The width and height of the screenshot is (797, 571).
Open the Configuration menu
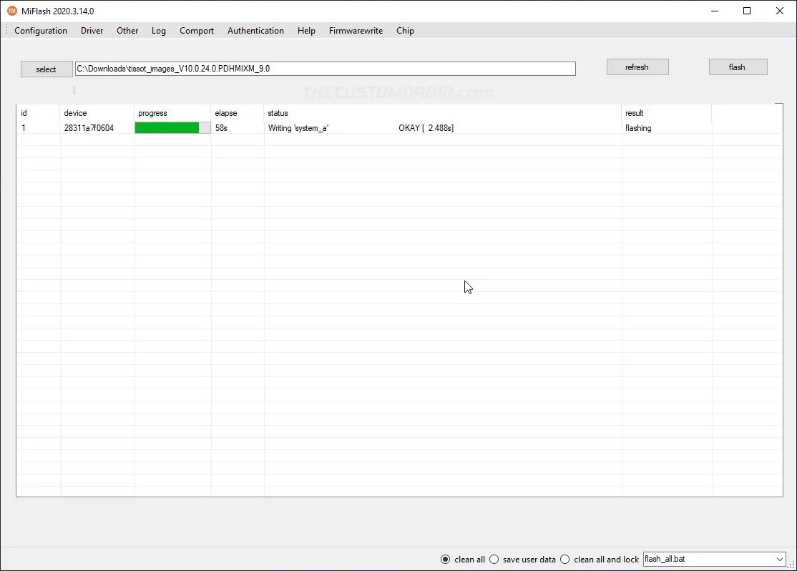[x=40, y=31]
